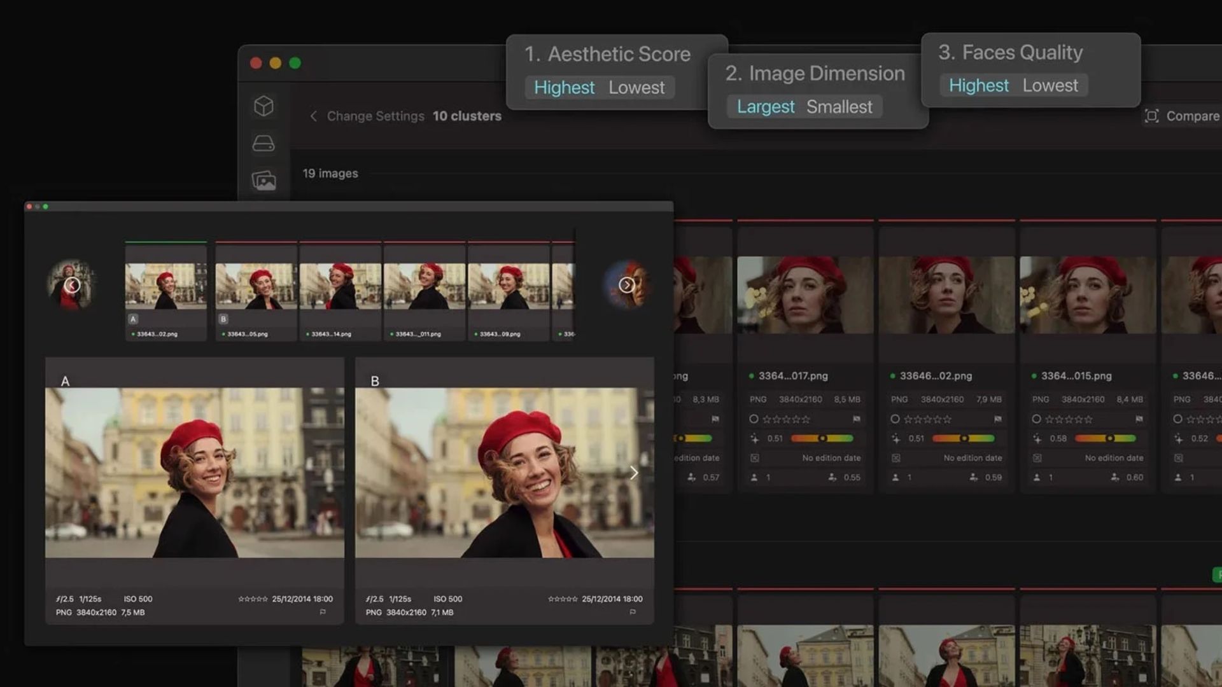Go to previous cluster with left circle arrow
Image resolution: width=1222 pixels, height=687 pixels.
(72, 285)
